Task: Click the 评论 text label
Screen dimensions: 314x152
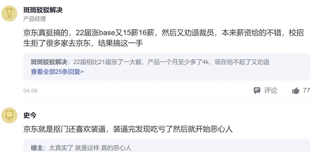Action: 271,91
